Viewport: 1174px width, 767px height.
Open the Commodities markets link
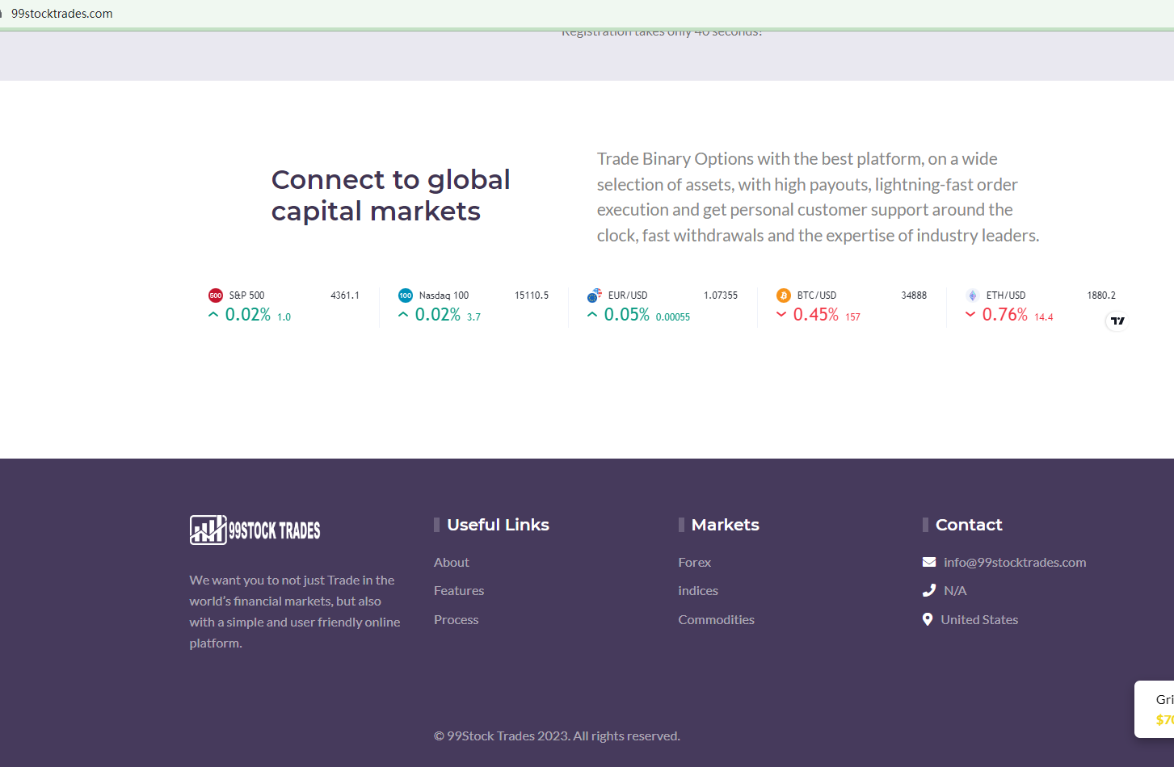point(716,619)
